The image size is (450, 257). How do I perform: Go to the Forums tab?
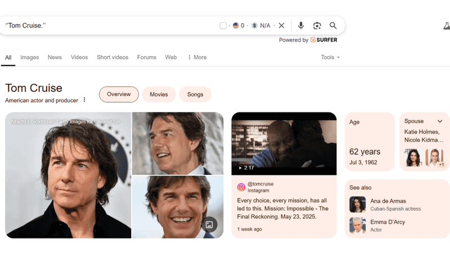147,57
